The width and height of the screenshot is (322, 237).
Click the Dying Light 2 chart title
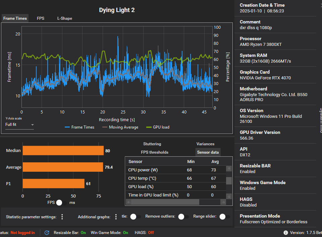coord(117,10)
